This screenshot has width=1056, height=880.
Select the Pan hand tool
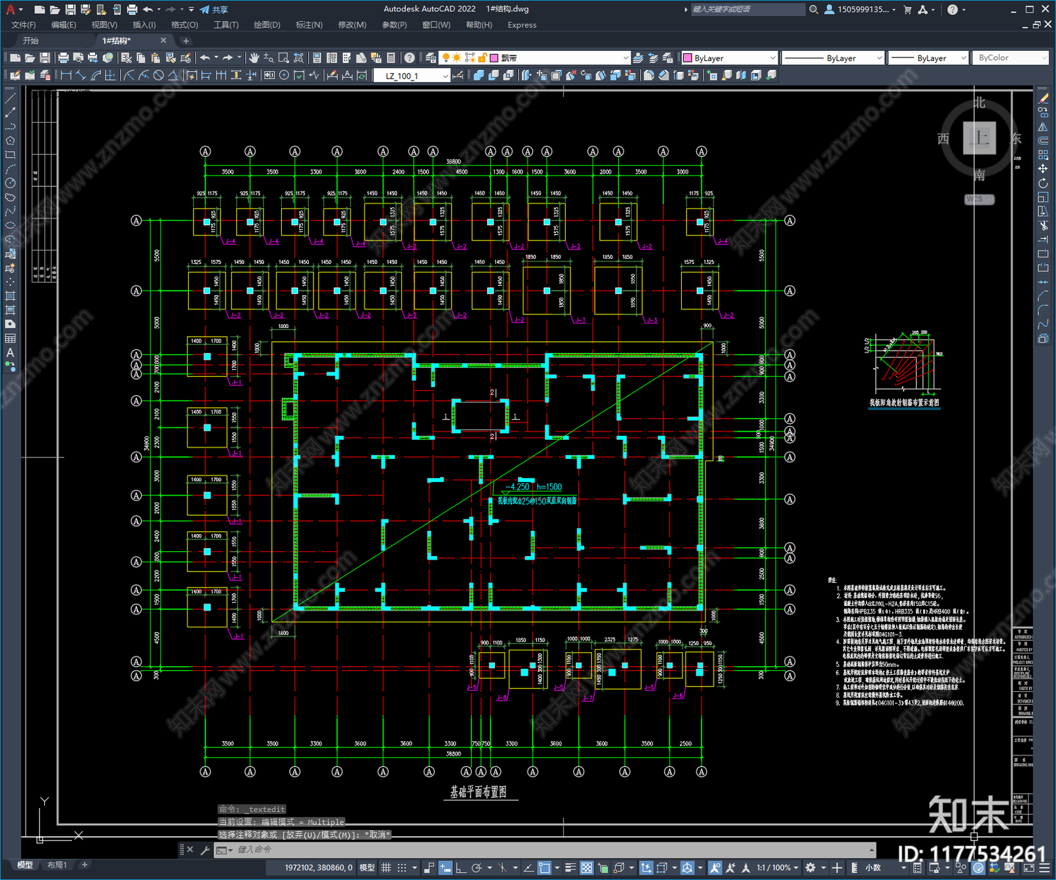pos(254,58)
